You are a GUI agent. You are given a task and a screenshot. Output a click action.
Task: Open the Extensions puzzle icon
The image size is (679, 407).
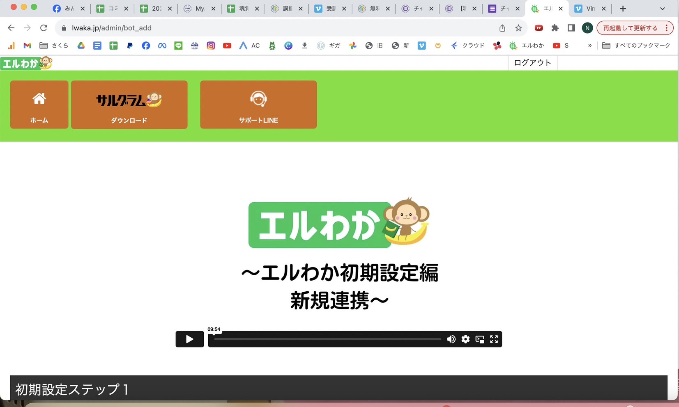coord(555,28)
